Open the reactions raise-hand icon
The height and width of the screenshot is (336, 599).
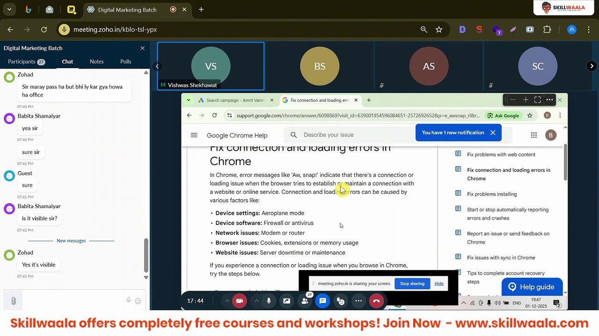341,301
